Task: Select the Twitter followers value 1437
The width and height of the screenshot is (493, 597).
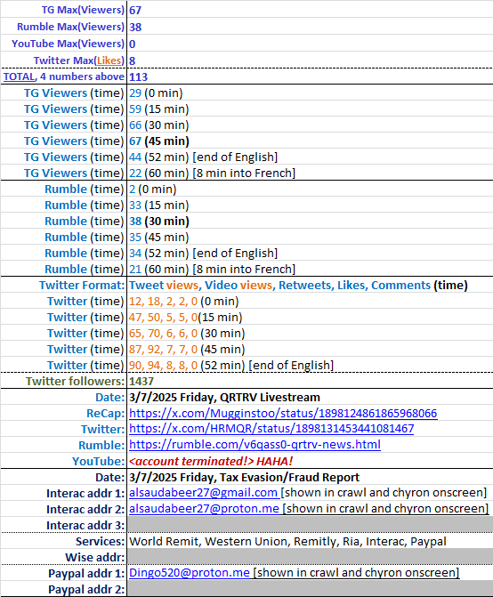Action: tap(141, 381)
